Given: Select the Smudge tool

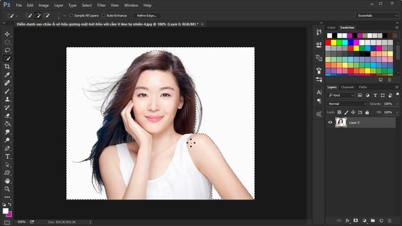Looking at the screenshot, I should [x=7, y=132].
